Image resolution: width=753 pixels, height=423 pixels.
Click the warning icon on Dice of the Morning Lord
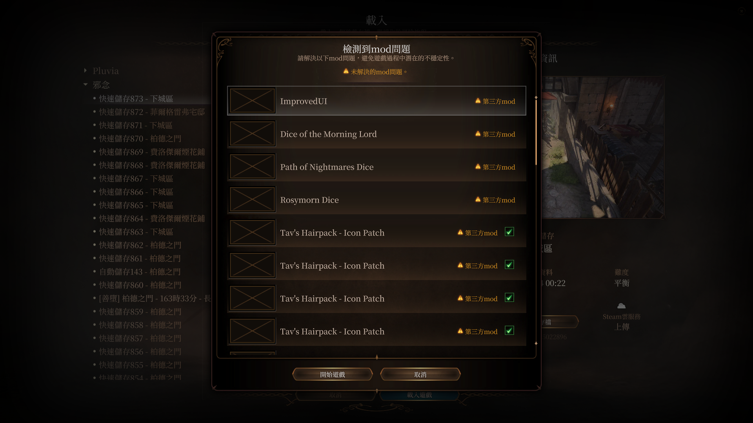[478, 134]
